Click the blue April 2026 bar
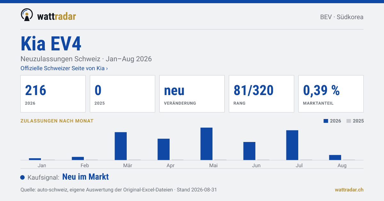The height and width of the screenshot is (201, 384). [x=164, y=149]
